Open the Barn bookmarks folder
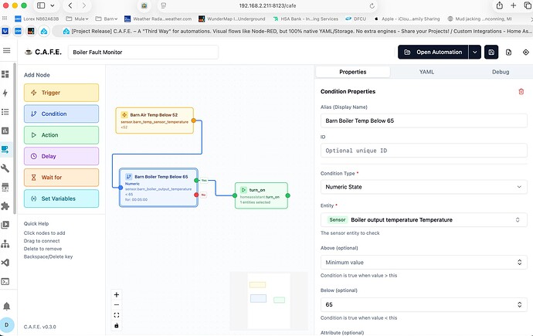 click(107, 19)
